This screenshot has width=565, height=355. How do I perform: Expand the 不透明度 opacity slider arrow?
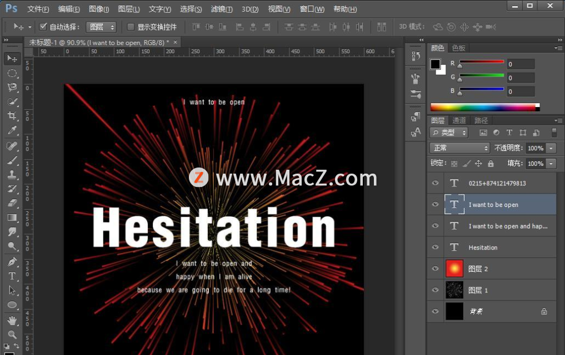pos(551,148)
